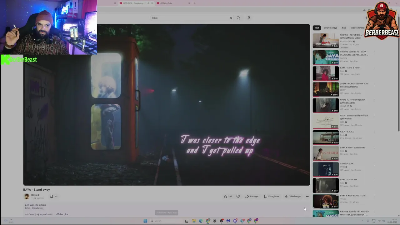400x225 pixels.
Task: Open options menu for Rachma Sounds #3
Action: click(374, 52)
